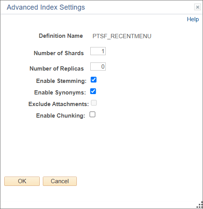This screenshot has height=209, width=203.
Task: Click the Enable Stemming label
Action: [61, 81]
